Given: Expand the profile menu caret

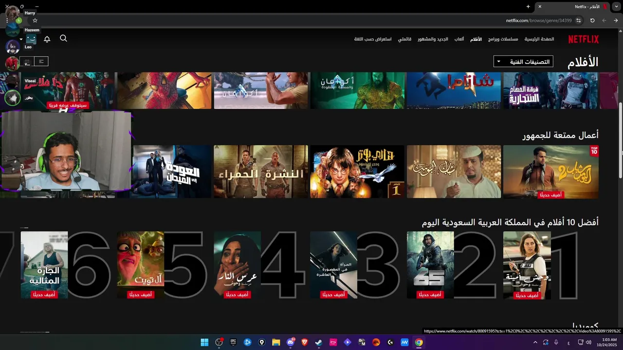Looking at the screenshot, I should 21,39.
